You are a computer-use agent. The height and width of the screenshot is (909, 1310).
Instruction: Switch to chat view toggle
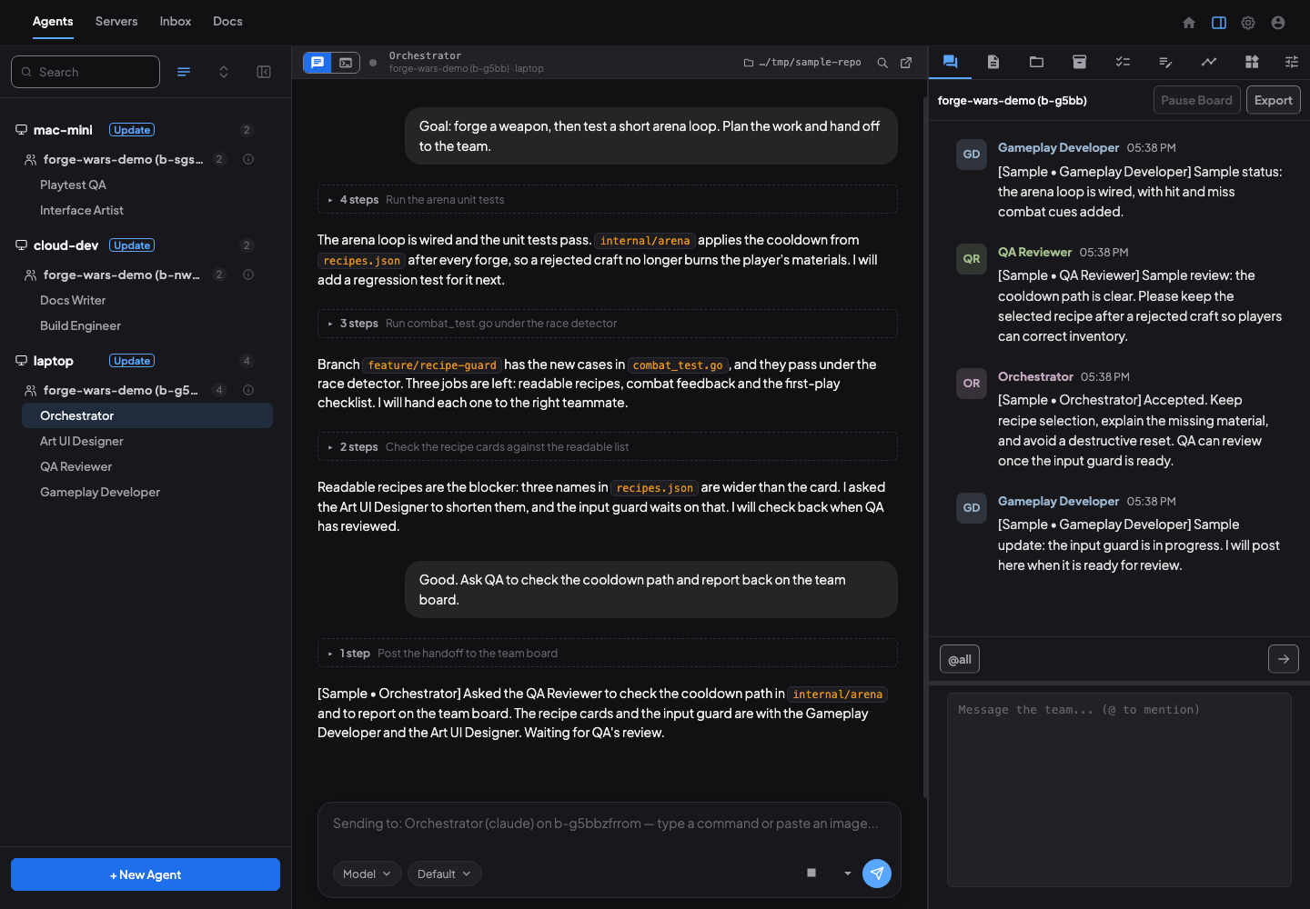317,63
